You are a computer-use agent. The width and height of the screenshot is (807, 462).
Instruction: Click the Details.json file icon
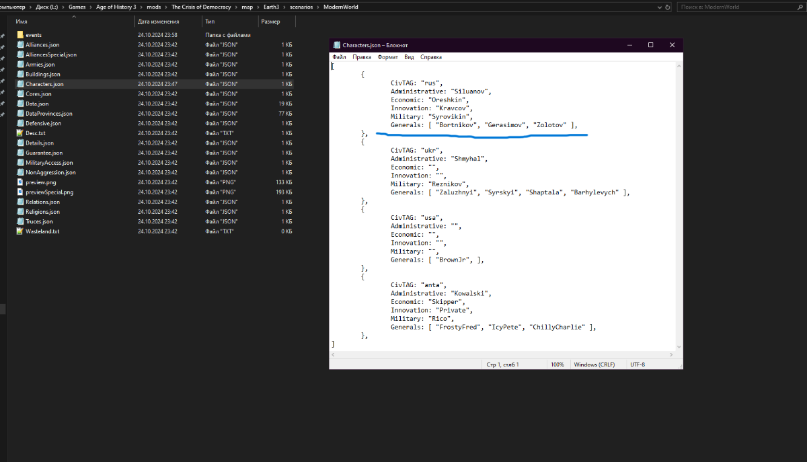[x=20, y=143]
